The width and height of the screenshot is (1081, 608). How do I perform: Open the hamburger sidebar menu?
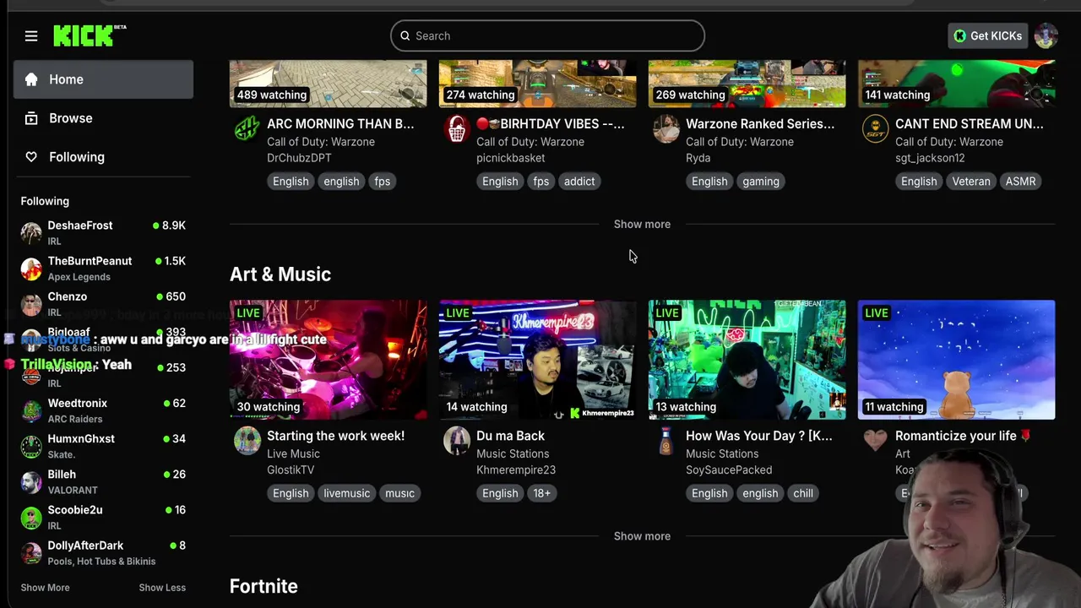click(x=31, y=35)
